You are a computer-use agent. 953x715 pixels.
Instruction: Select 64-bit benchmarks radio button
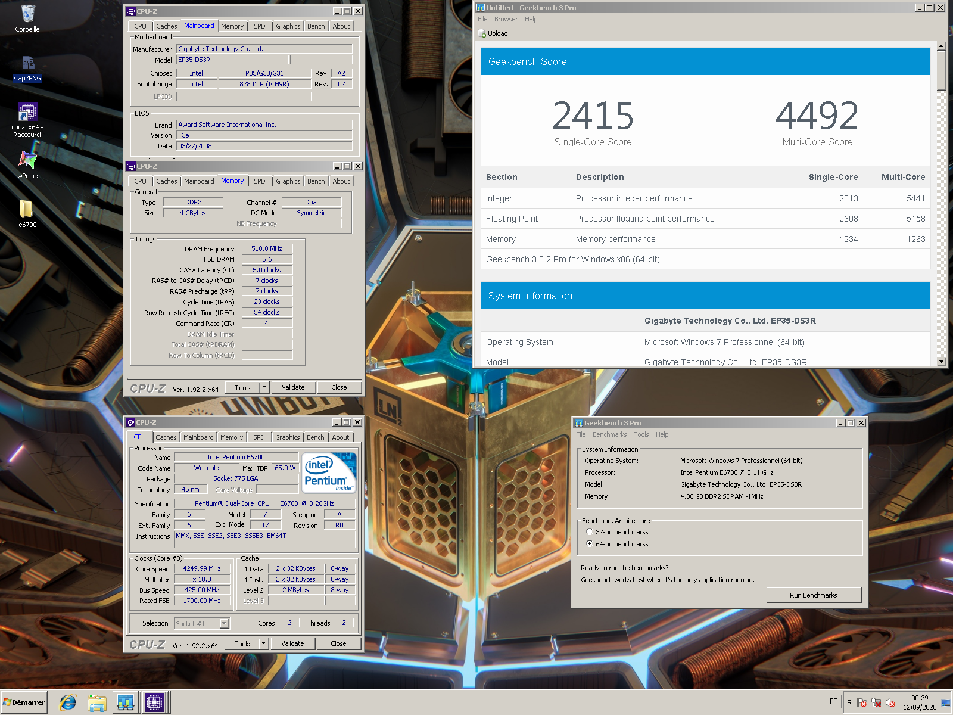coord(590,543)
